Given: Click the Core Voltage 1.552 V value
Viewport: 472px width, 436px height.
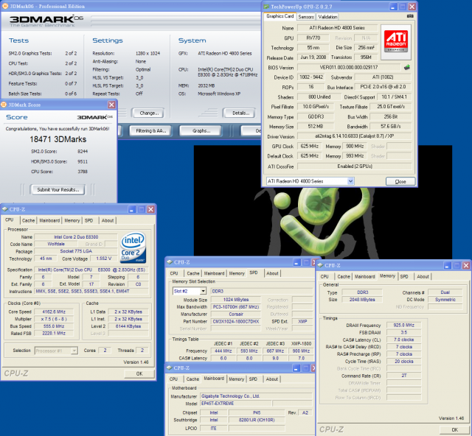Looking at the screenshot, I should [x=103, y=259].
